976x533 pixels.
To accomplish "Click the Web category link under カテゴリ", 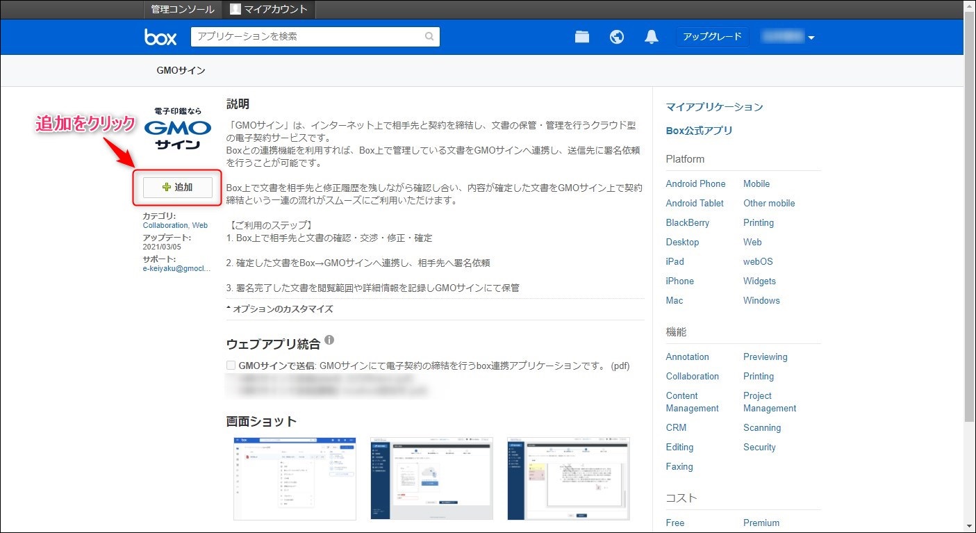I will (200, 225).
